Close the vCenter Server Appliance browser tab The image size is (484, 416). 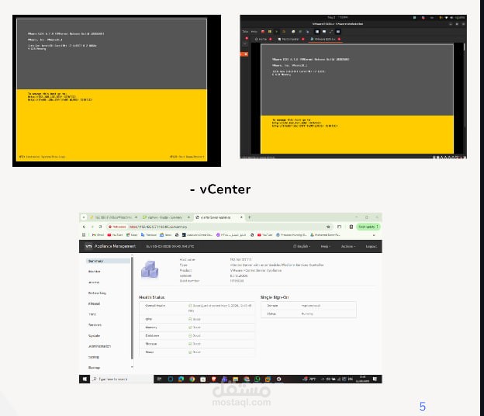pyautogui.click(x=241, y=217)
